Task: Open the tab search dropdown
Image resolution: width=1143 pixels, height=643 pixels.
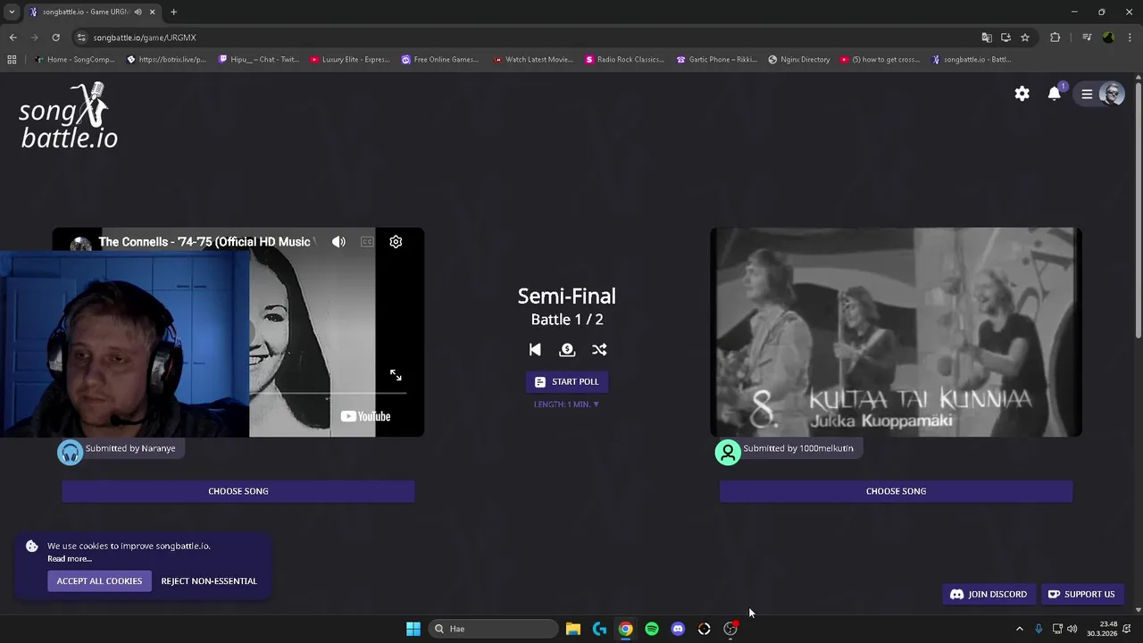Action: click(12, 12)
